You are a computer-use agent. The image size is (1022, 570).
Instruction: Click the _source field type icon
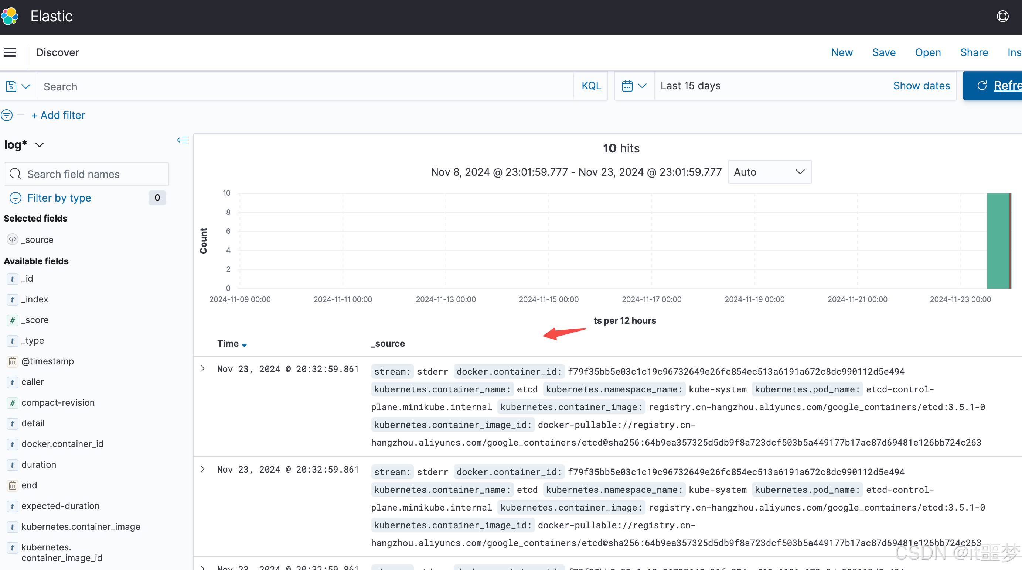pos(13,240)
